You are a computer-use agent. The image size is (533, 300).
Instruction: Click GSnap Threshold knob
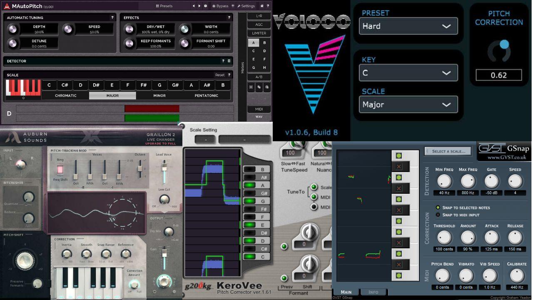point(444,237)
